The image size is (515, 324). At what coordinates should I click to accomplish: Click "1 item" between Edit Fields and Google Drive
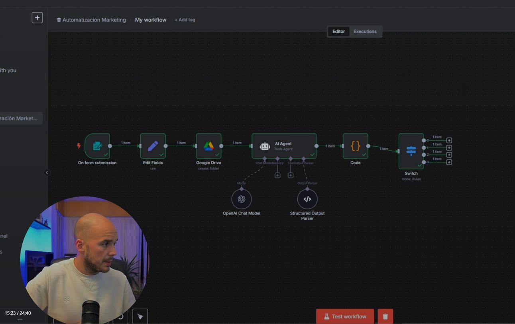[x=181, y=143]
